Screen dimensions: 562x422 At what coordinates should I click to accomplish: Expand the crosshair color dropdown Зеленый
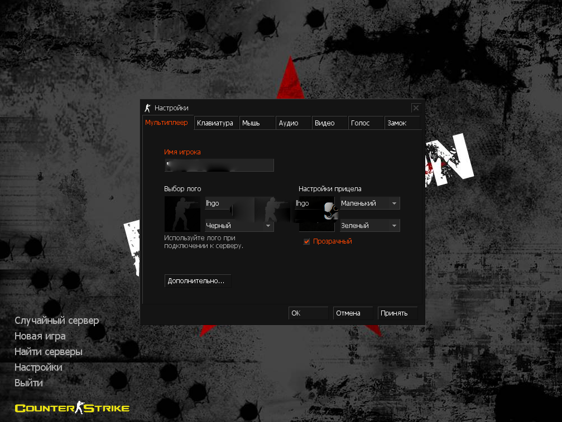pos(369,226)
